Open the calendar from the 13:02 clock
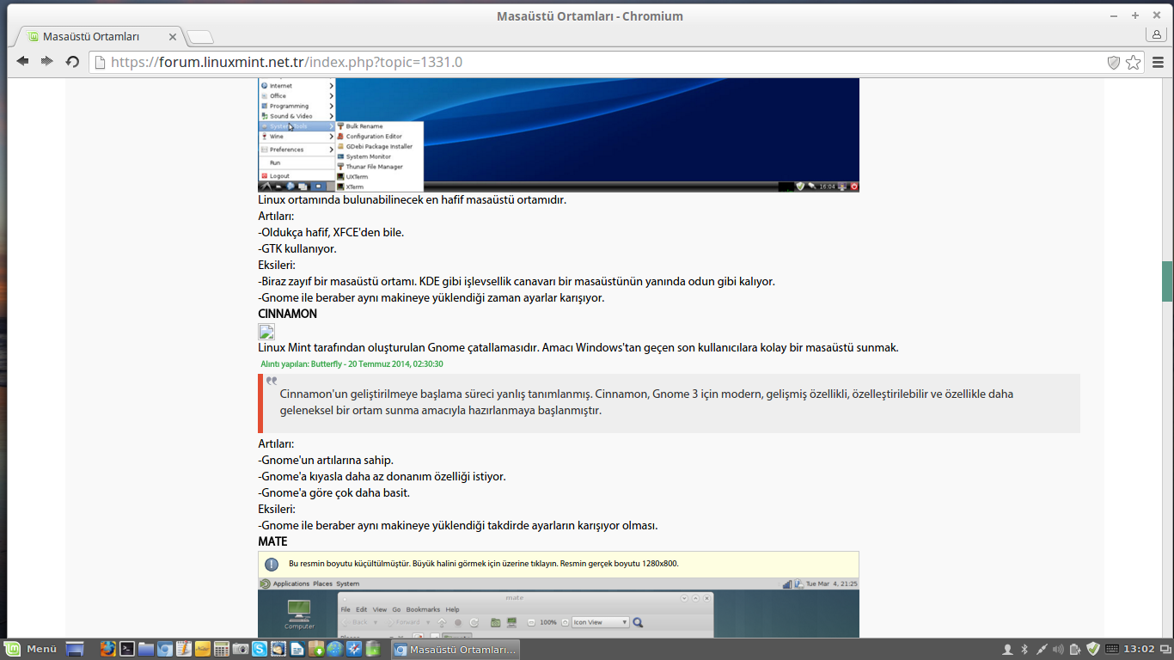Viewport: 1174px width, 660px height. click(1139, 649)
